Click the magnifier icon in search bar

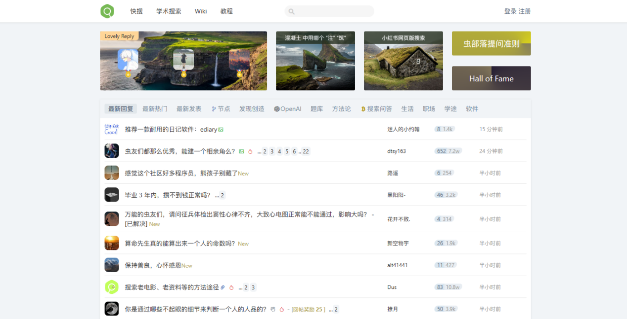click(292, 11)
